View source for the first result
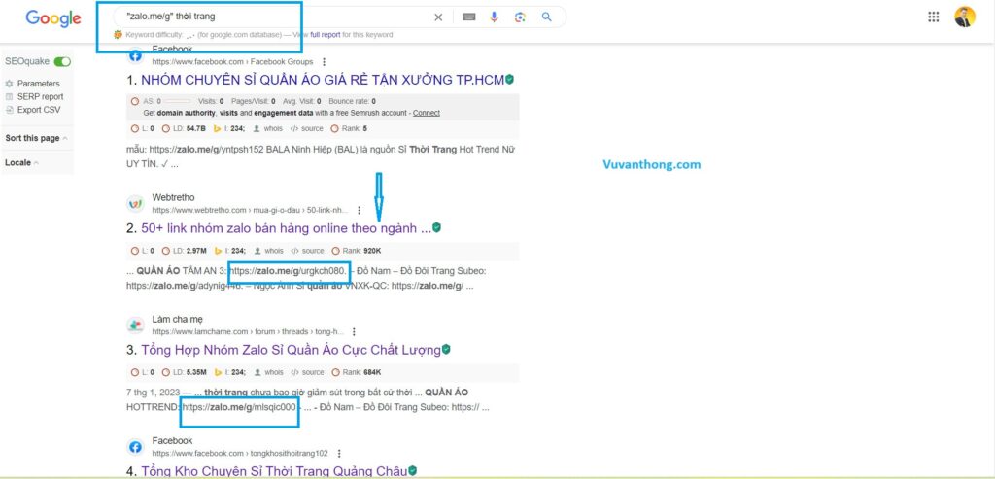The image size is (995, 479). click(x=307, y=129)
